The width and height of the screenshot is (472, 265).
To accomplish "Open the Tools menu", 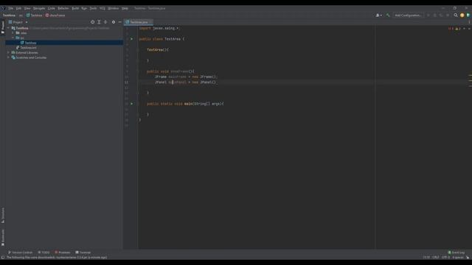I will [94, 8].
